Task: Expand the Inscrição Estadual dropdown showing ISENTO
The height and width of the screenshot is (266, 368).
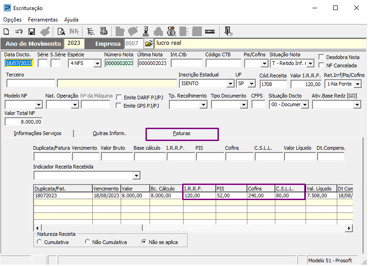Action: point(230,84)
